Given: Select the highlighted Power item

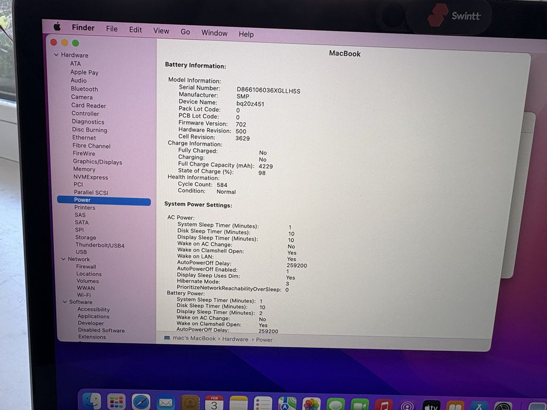Looking at the screenshot, I should pyautogui.click(x=104, y=200).
